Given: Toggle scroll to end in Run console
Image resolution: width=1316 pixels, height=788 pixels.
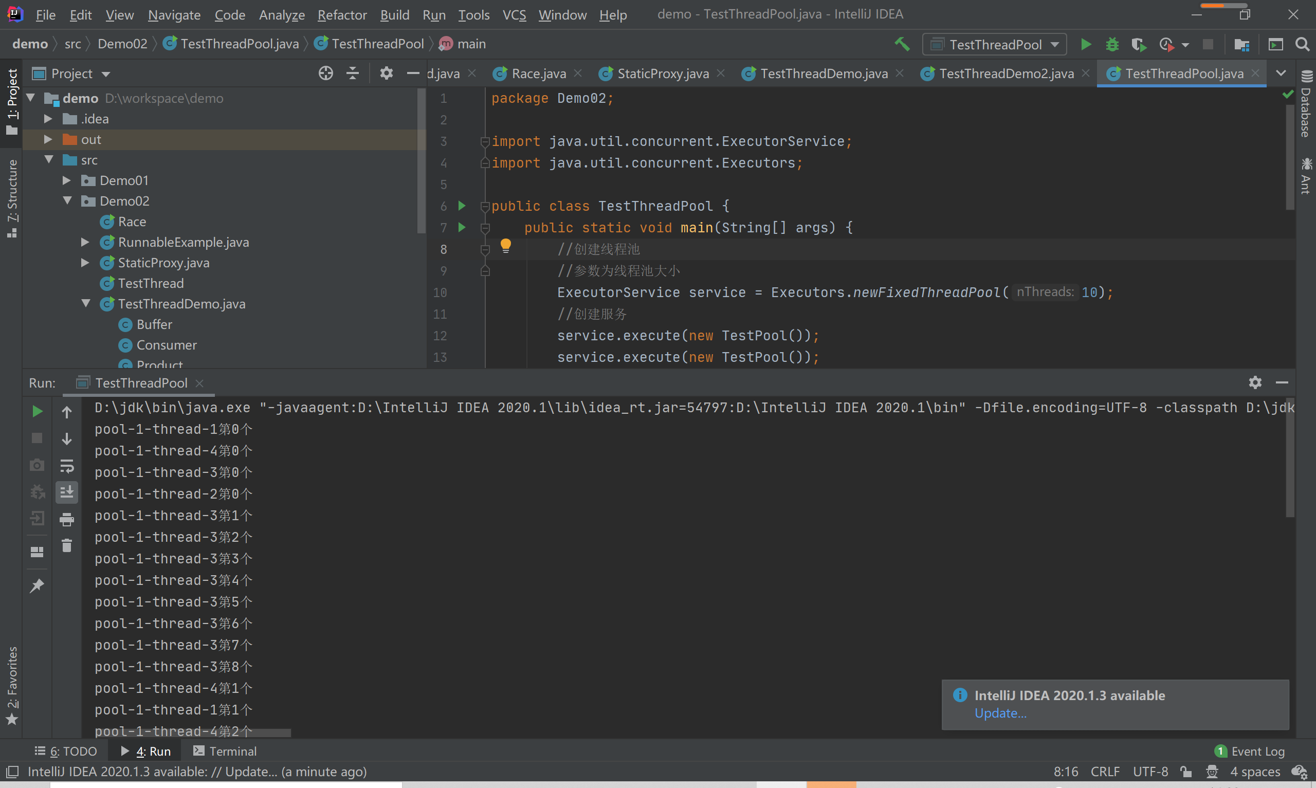Looking at the screenshot, I should pos(67,492).
